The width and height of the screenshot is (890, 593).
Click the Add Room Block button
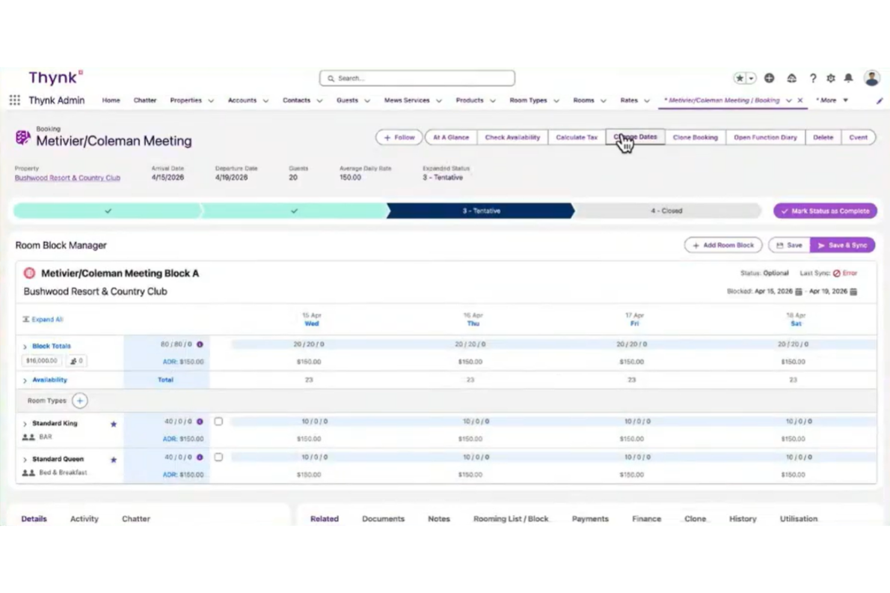pyautogui.click(x=723, y=245)
